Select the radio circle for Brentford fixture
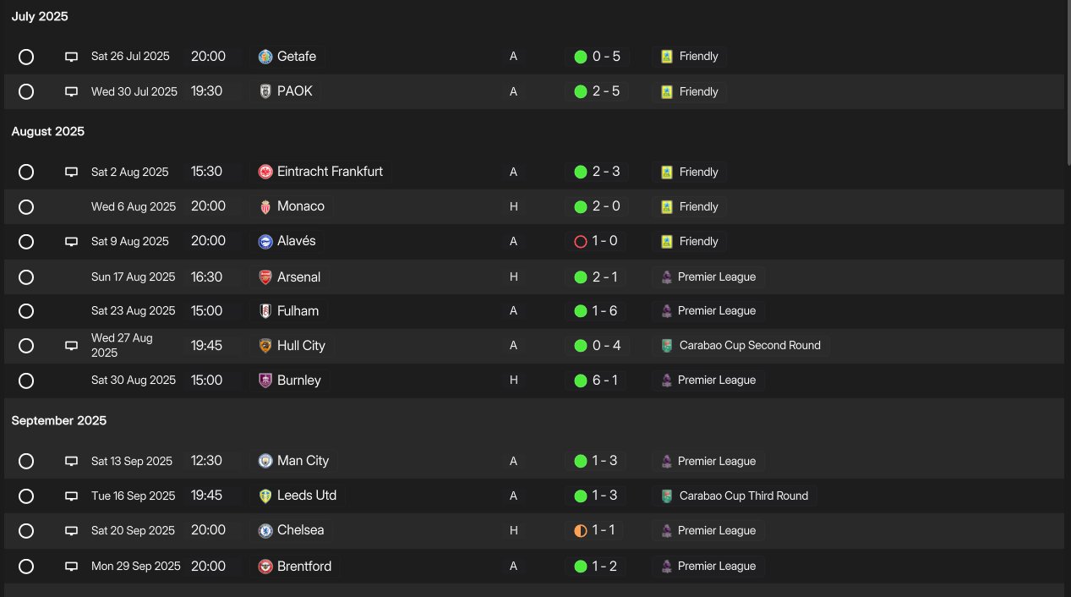The width and height of the screenshot is (1071, 597). pyautogui.click(x=26, y=566)
